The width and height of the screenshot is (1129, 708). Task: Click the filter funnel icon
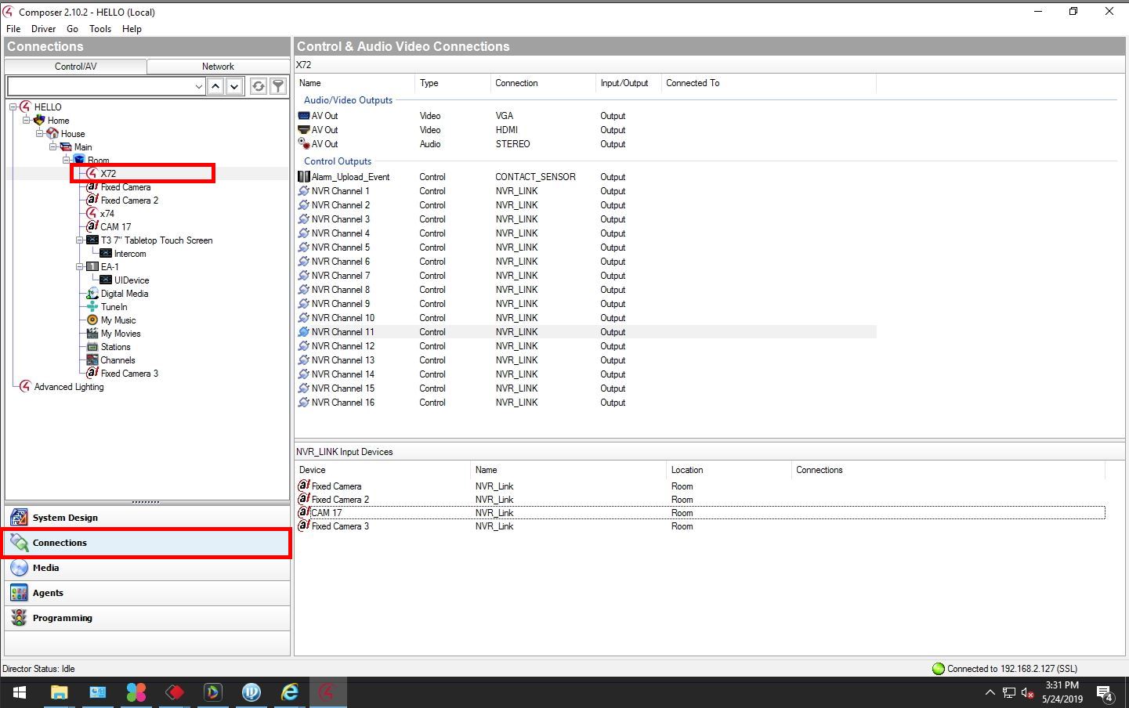tap(278, 86)
